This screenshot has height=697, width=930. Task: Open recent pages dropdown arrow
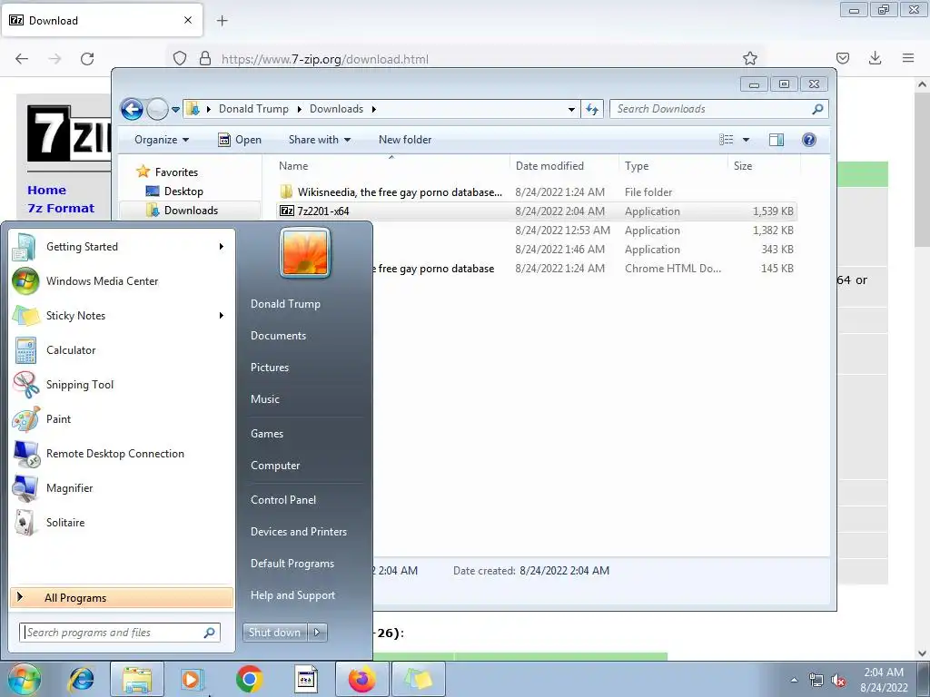[175, 110]
